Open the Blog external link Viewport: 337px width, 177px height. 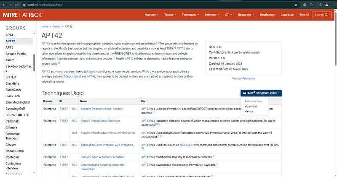pyautogui.click(x=304, y=15)
